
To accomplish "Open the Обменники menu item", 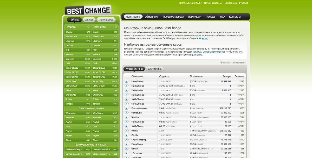I will (x=152, y=17).
